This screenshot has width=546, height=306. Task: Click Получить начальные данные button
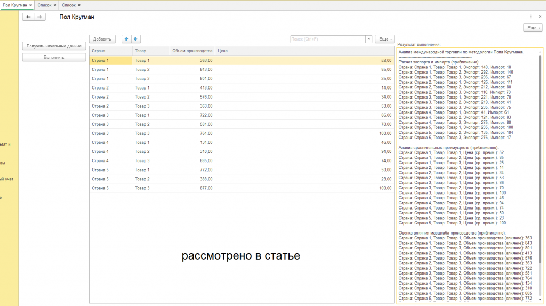click(x=54, y=46)
